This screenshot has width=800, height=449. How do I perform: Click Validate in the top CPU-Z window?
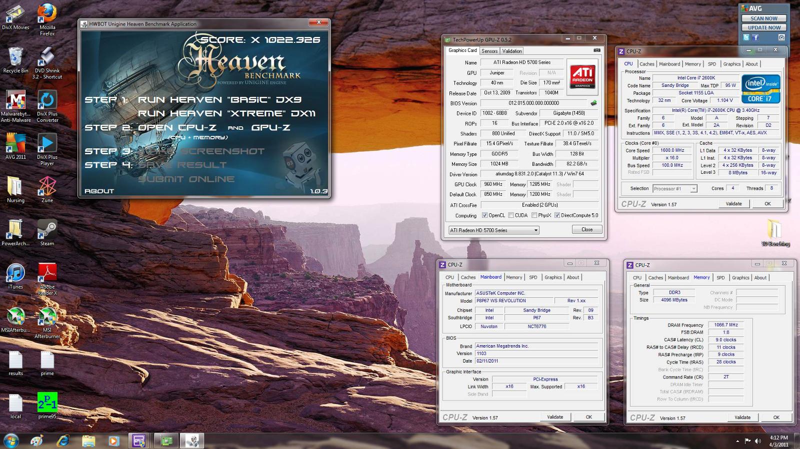click(x=733, y=204)
